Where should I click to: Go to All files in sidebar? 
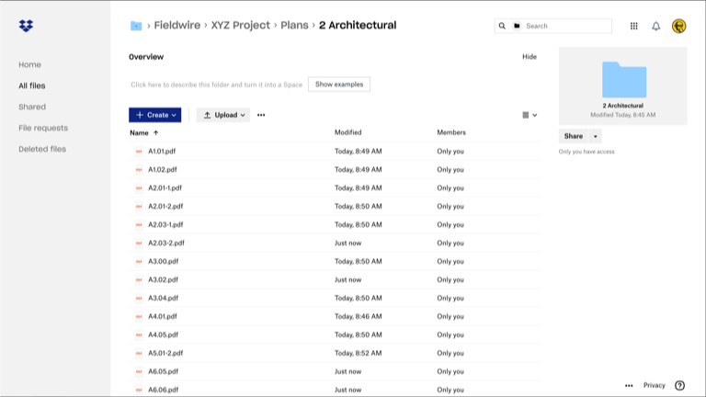[x=32, y=85]
